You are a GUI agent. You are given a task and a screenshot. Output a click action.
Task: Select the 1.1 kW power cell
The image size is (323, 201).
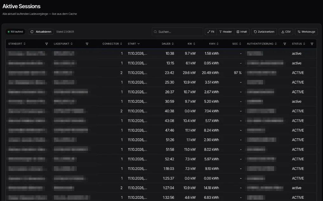191,140
